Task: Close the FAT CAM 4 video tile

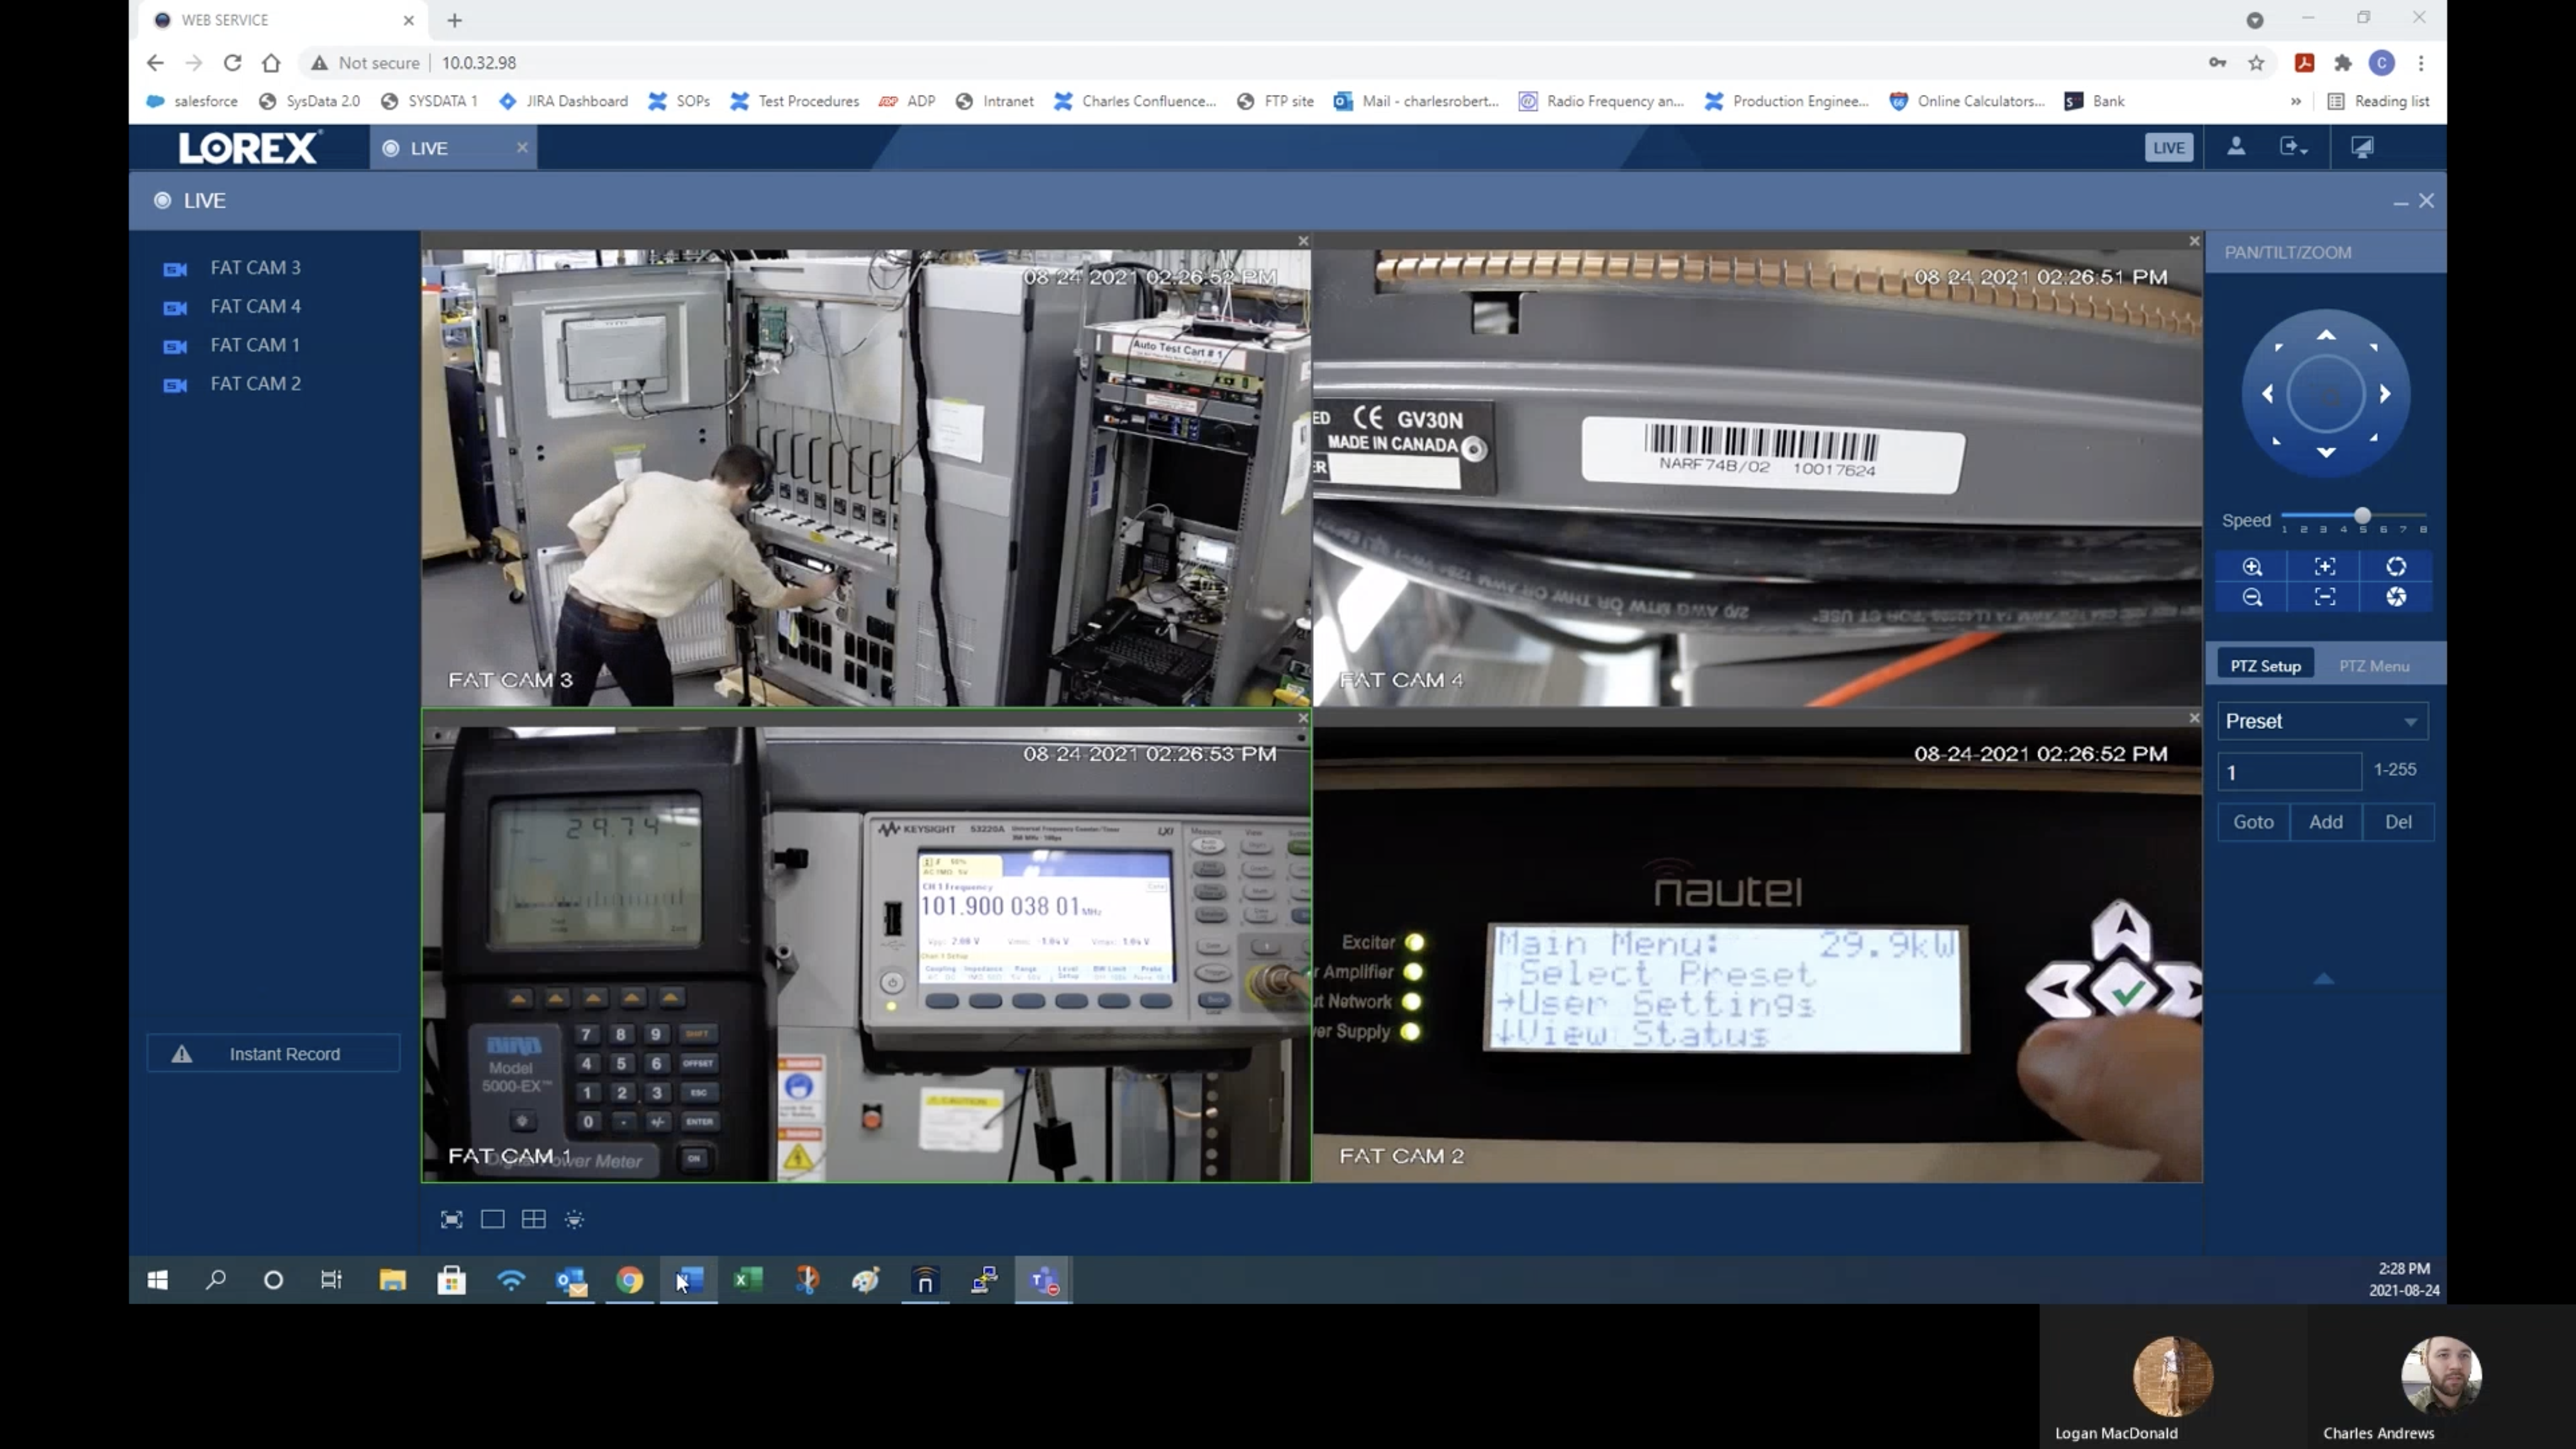Action: (x=2194, y=241)
